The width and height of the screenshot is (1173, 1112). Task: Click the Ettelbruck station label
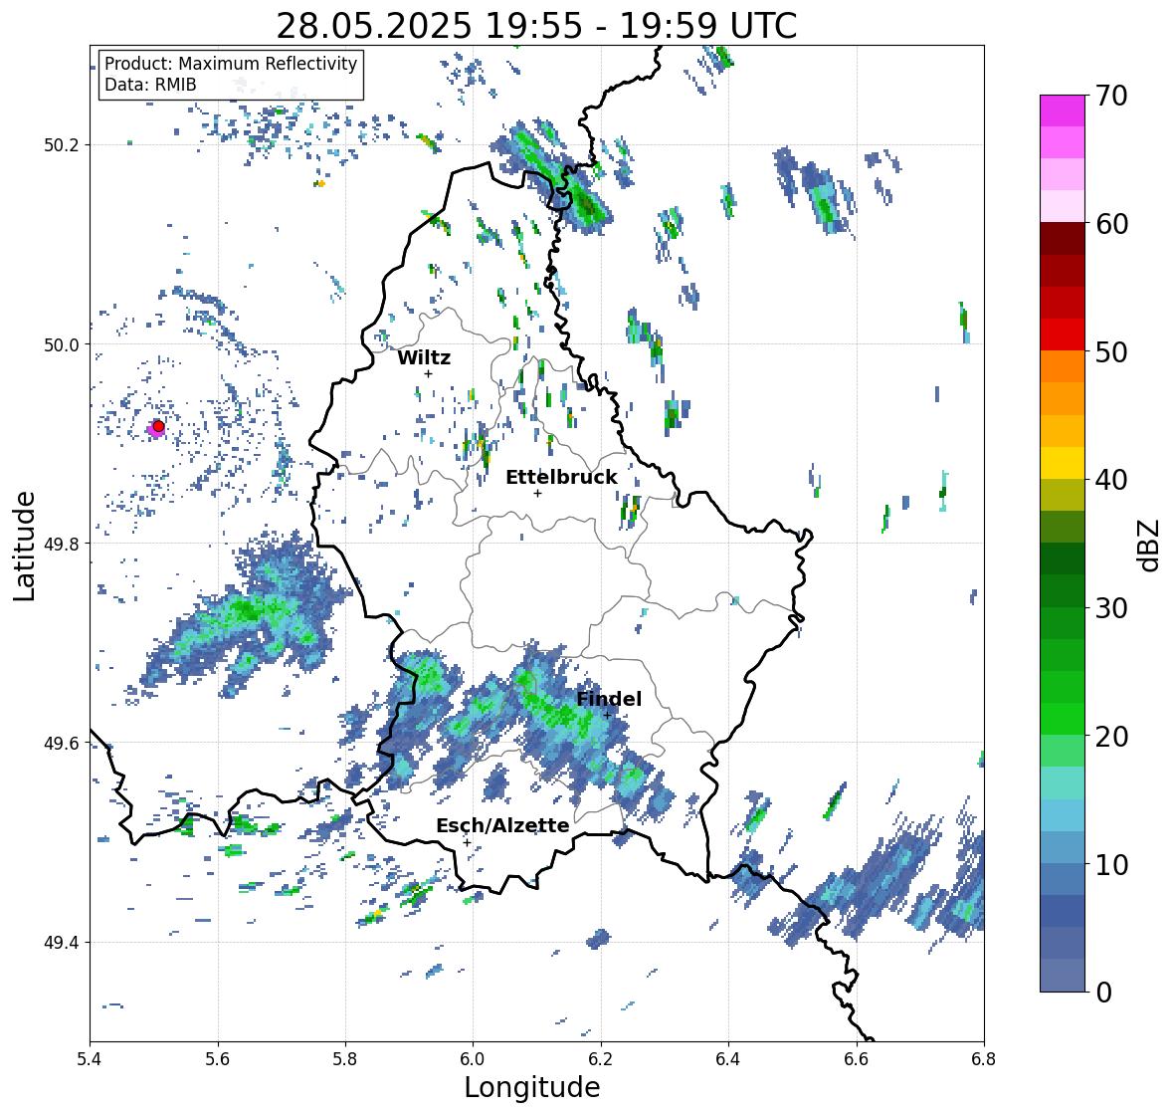tap(561, 477)
